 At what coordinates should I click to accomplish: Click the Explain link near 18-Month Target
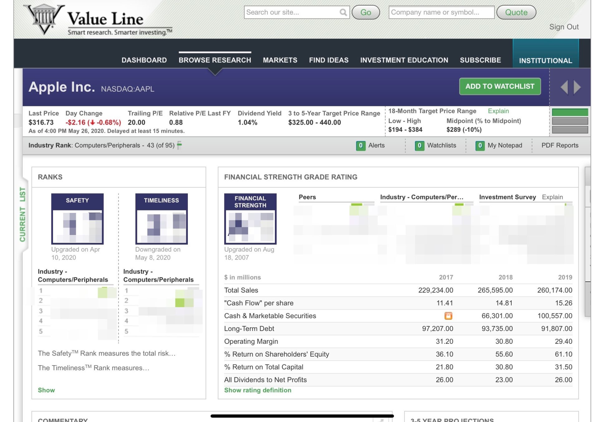498,111
